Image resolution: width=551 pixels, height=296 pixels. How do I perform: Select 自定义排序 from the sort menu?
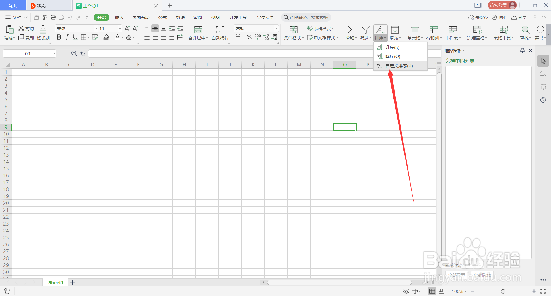pos(400,66)
